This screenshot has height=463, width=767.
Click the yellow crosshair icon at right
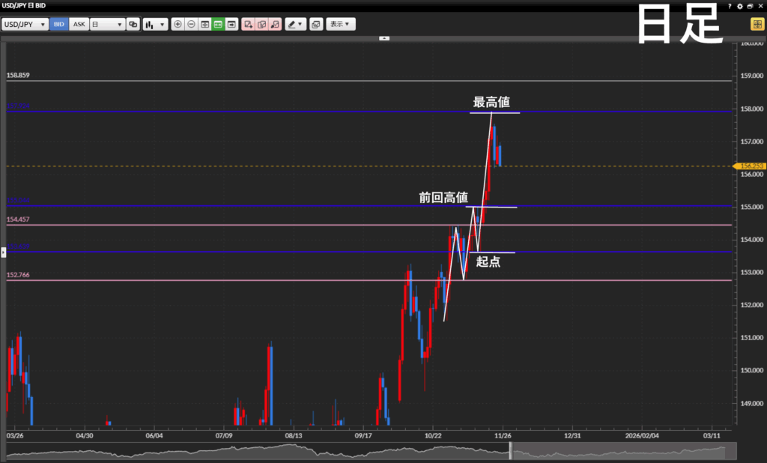tap(757, 24)
